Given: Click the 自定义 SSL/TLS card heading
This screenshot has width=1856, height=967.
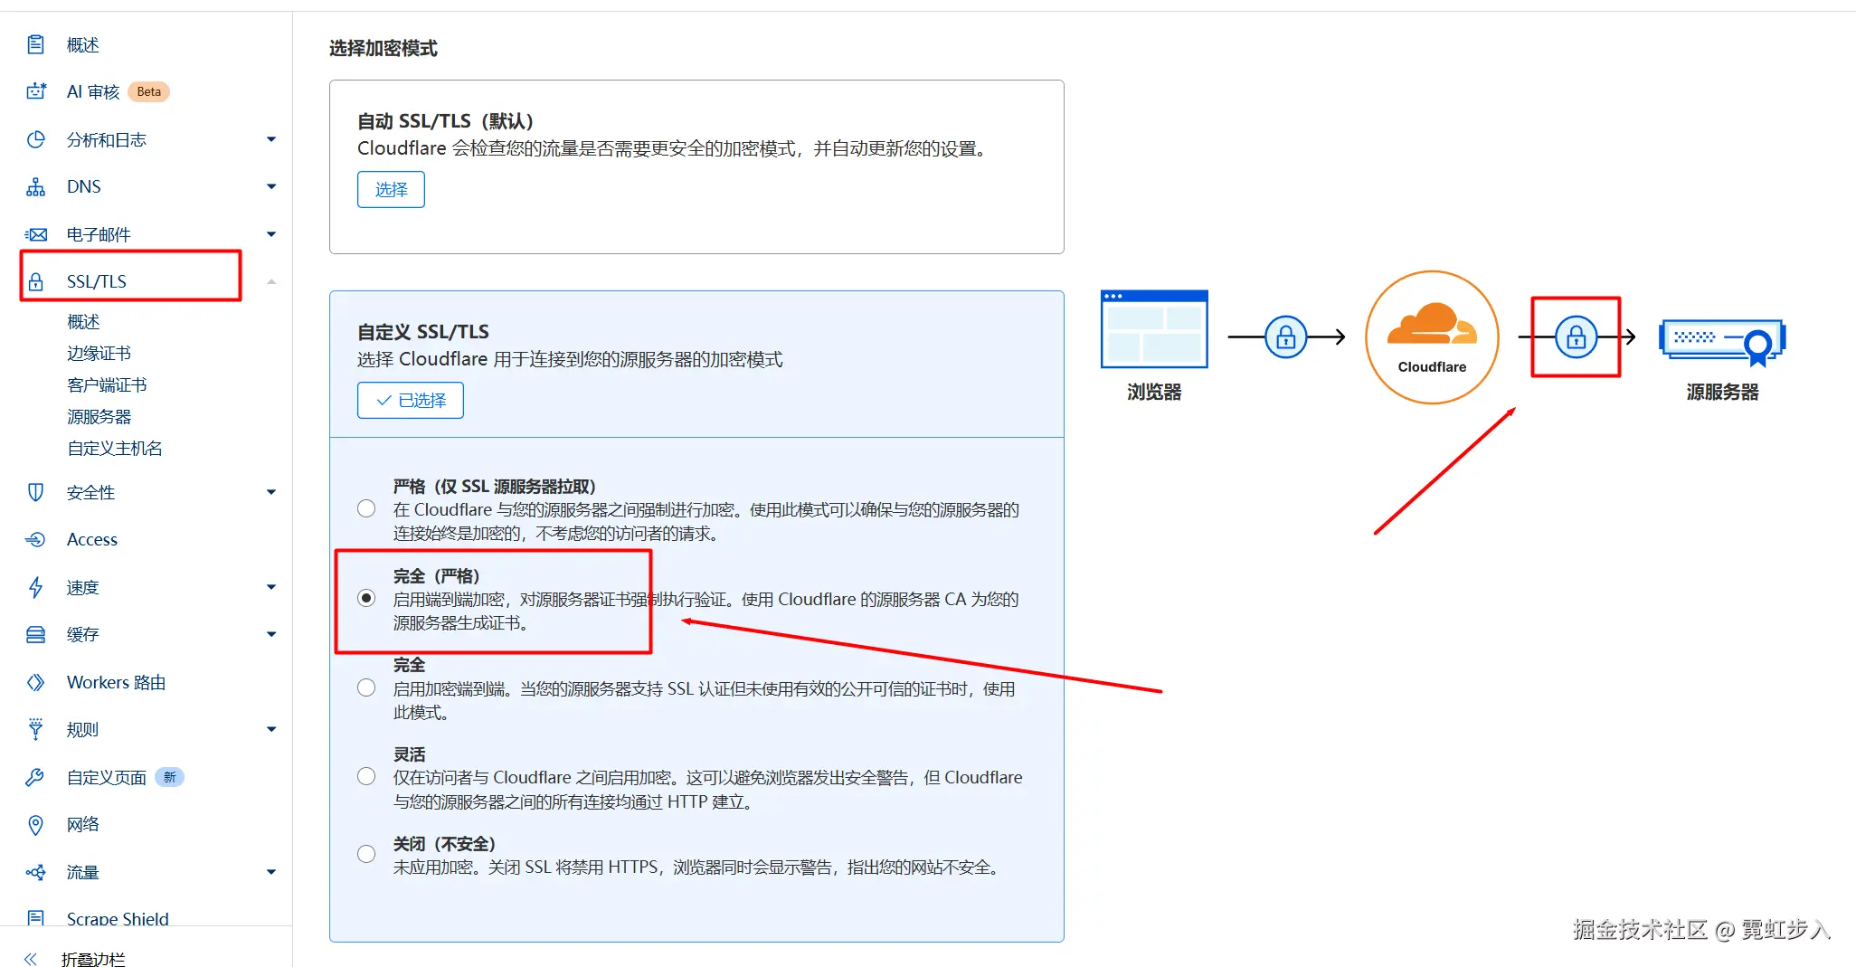Looking at the screenshot, I should 423,332.
